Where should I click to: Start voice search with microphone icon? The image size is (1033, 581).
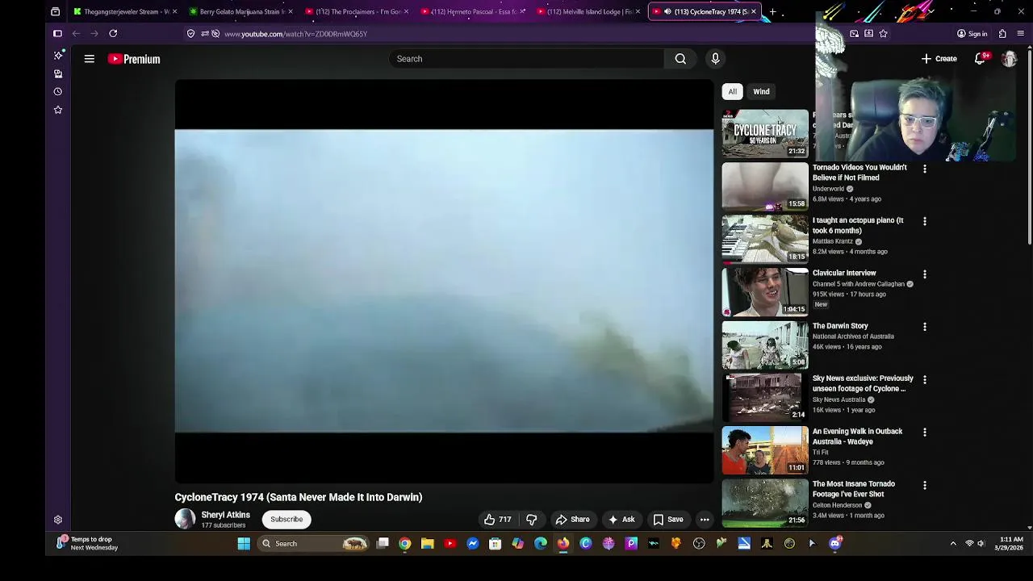coord(715,59)
